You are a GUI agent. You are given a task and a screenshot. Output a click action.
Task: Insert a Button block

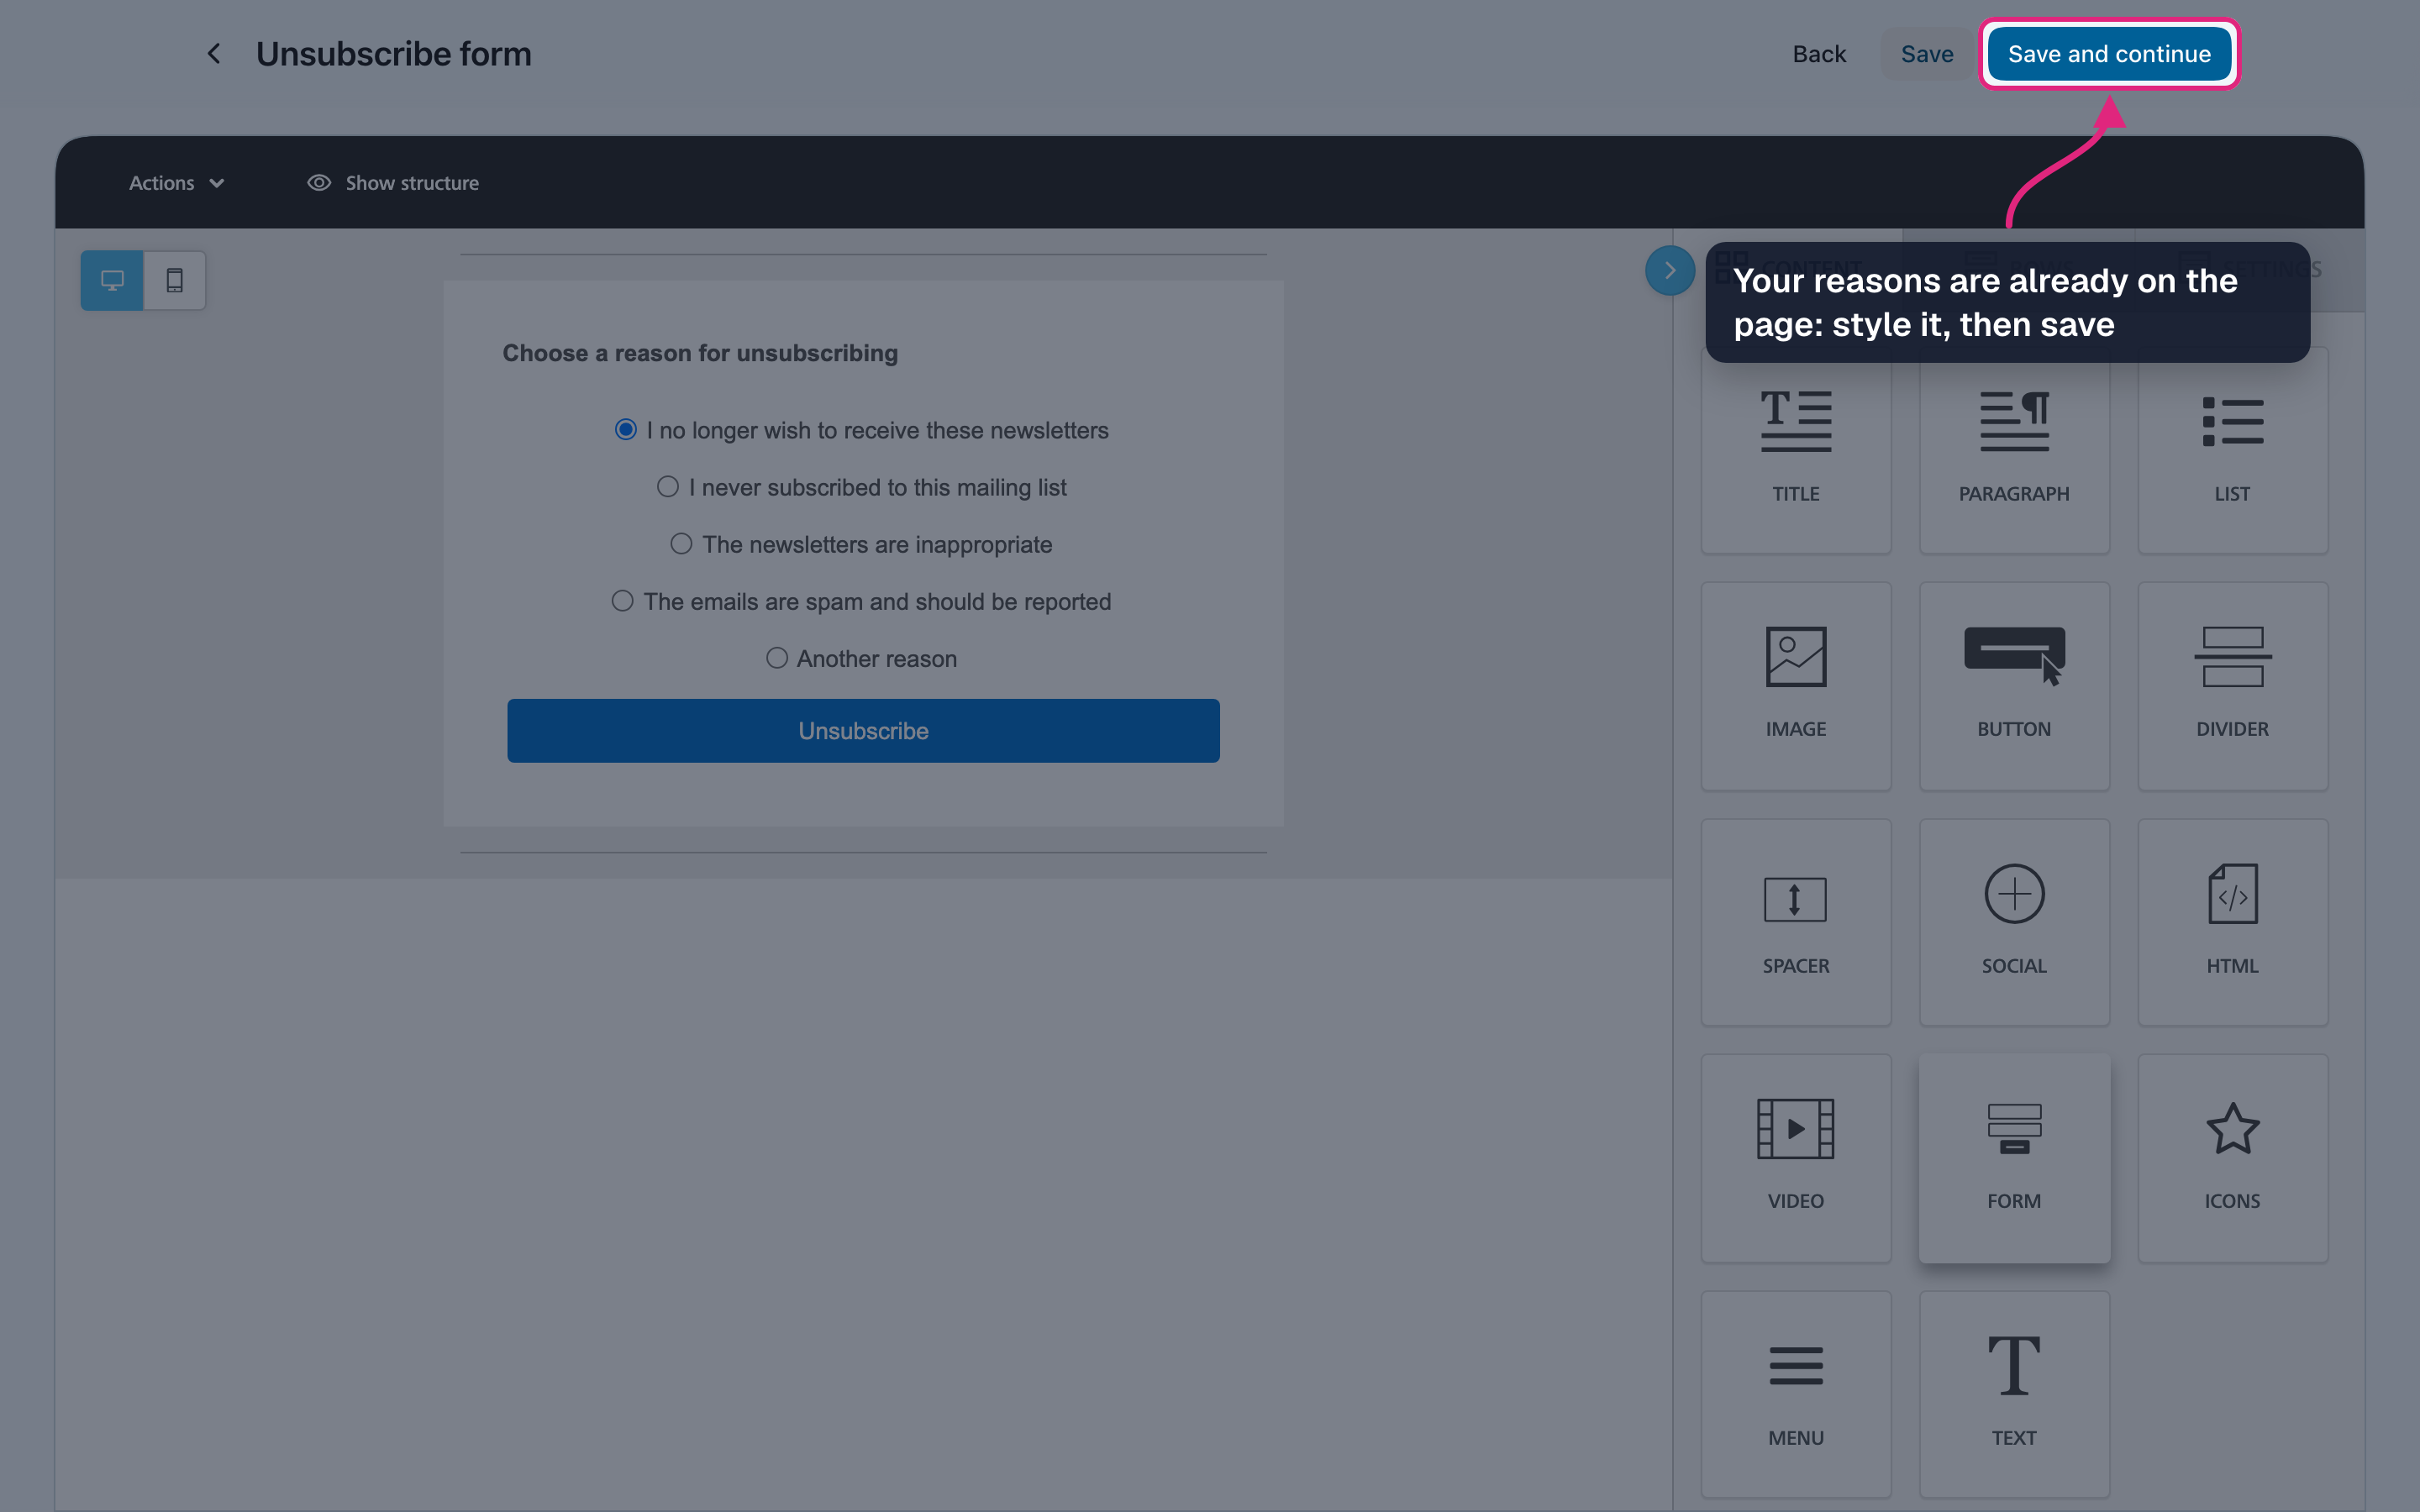pyautogui.click(x=2013, y=686)
